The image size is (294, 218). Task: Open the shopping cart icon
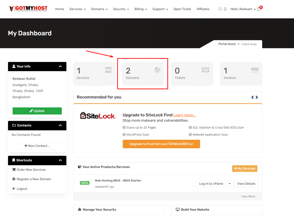(x=259, y=9)
